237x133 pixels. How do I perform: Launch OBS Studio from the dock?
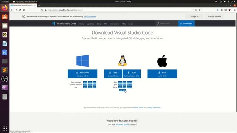click(5, 79)
